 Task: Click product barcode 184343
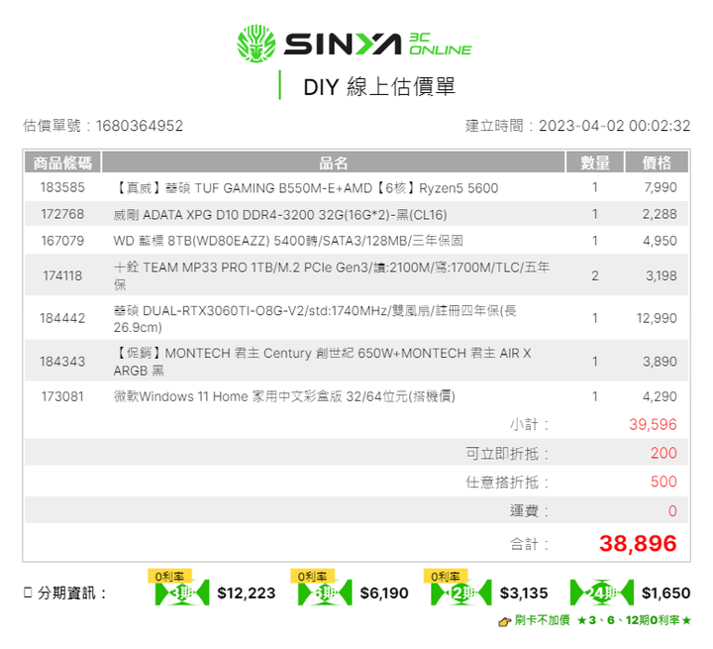point(62,362)
